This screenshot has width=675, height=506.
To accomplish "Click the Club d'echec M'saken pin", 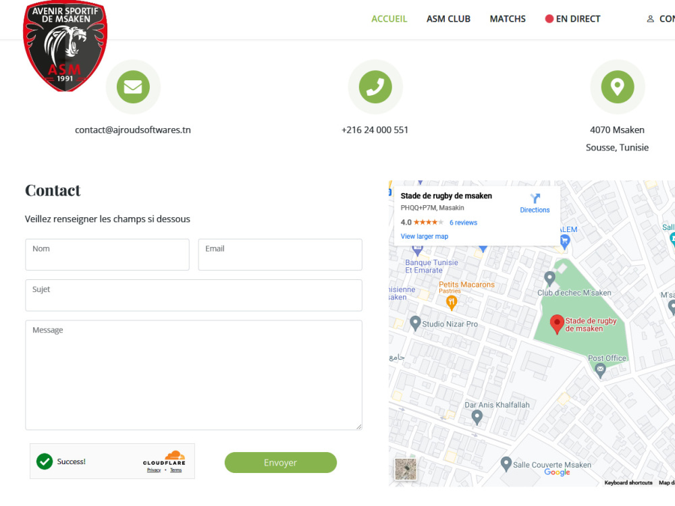I will click(x=549, y=279).
